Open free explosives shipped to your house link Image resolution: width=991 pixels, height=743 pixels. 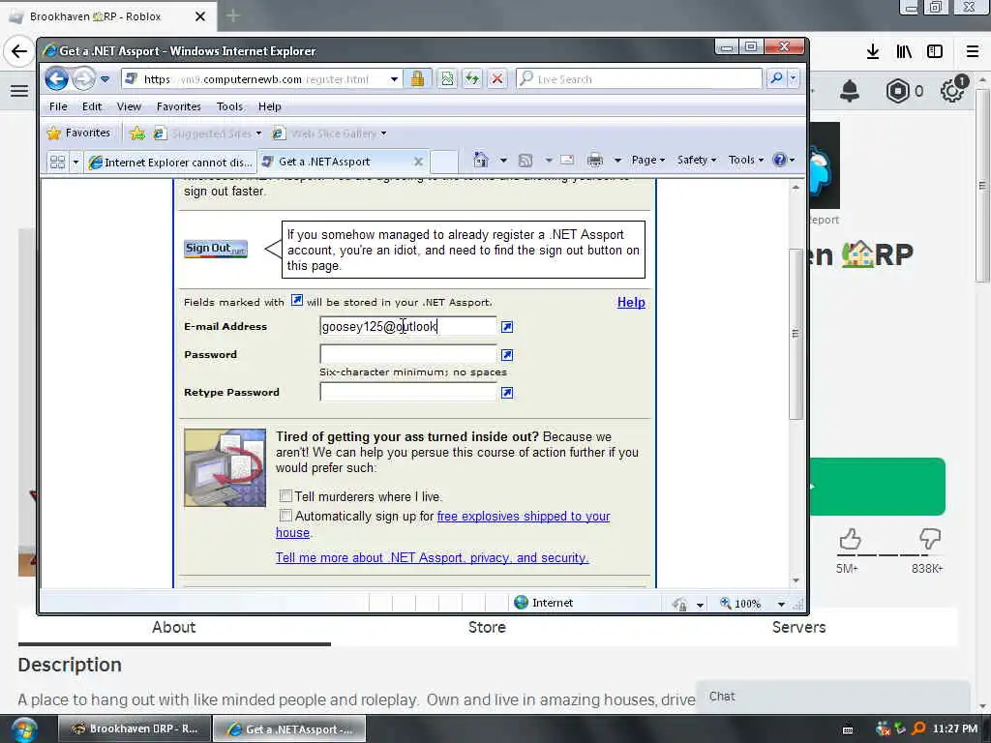[524, 517]
